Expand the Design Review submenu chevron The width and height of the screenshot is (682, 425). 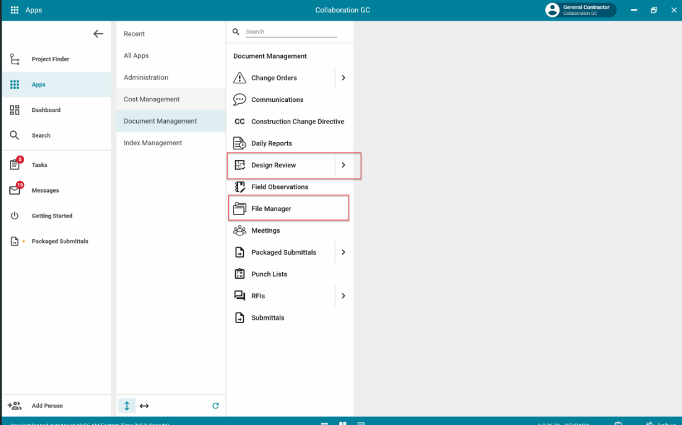343,165
